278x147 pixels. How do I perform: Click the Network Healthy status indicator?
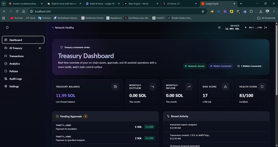tap(63, 28)
